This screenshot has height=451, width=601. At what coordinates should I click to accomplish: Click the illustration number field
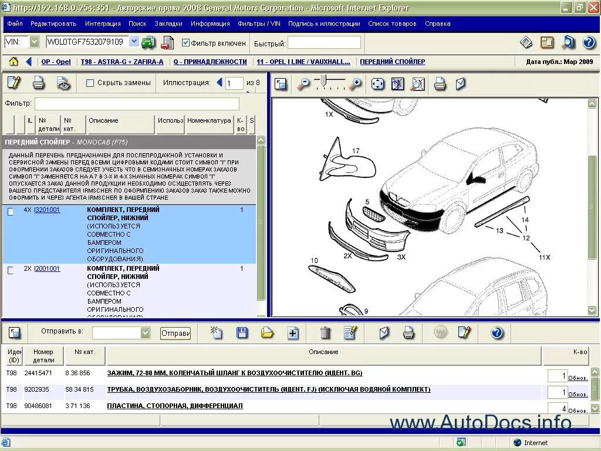[x=234, y=83]
